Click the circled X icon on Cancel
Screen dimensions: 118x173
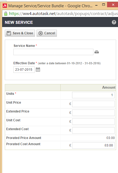[x=41, y=33]
